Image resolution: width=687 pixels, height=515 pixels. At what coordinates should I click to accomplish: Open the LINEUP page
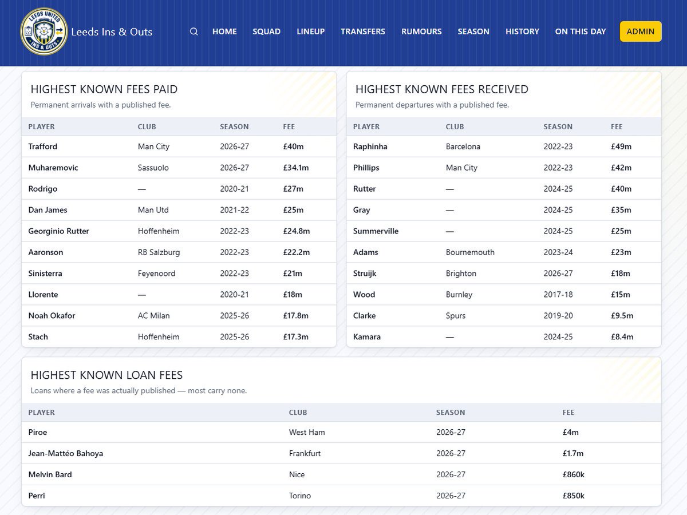click(x=311, y=31)
